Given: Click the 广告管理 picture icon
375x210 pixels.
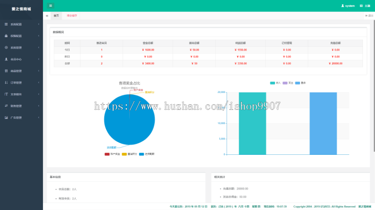Looking at the screenshot, I should pos(6,117).
